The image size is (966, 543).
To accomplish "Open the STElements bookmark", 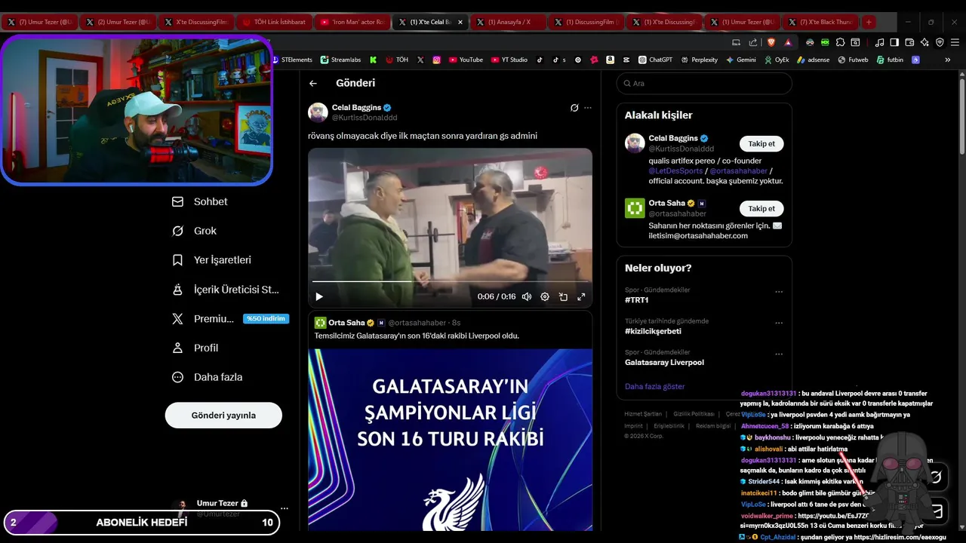I will click(291, 60).
